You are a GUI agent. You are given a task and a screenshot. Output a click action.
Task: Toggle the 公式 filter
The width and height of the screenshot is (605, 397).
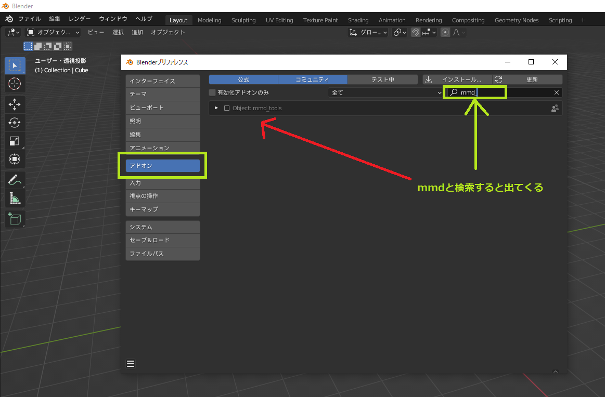click(x=243, y=80)
